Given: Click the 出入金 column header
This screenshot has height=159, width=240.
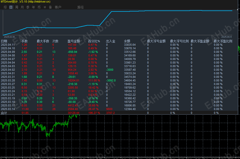Looking at the screenshot, I should pos(111,41).
